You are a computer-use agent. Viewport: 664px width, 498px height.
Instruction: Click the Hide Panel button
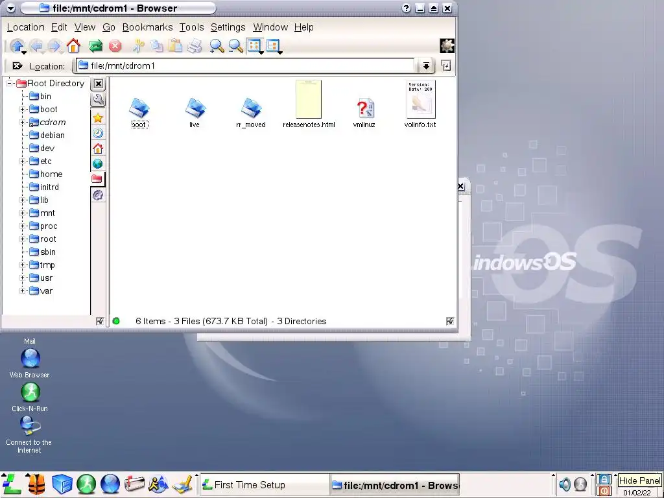639,480
